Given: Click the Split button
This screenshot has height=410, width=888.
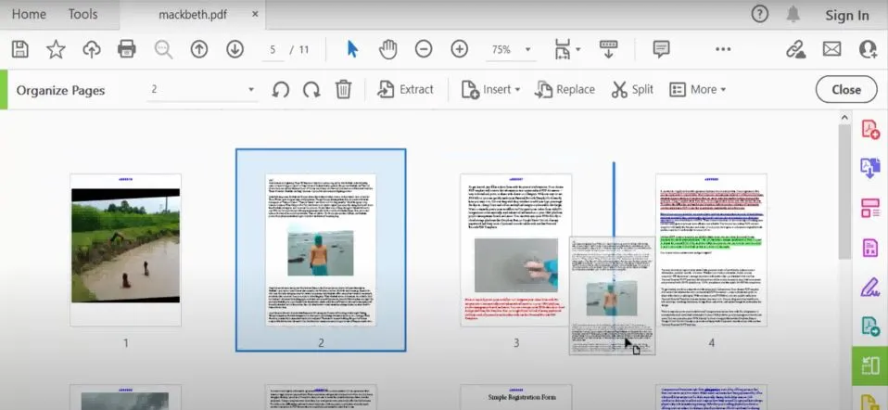Looking at the screenshot, I should [x=632, y=90].
